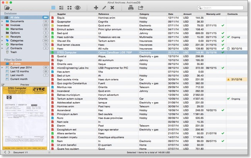Switch to the thumbnail grid view
This screenshot has width=251, height=158.
70,7
